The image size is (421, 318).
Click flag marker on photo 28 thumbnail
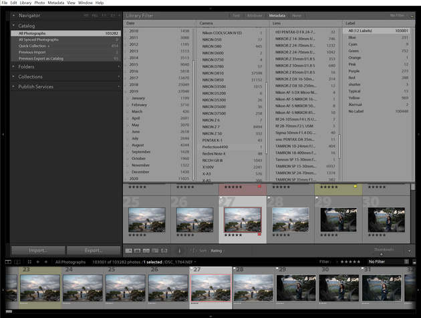pyautogui.click(x=269, y=198)
